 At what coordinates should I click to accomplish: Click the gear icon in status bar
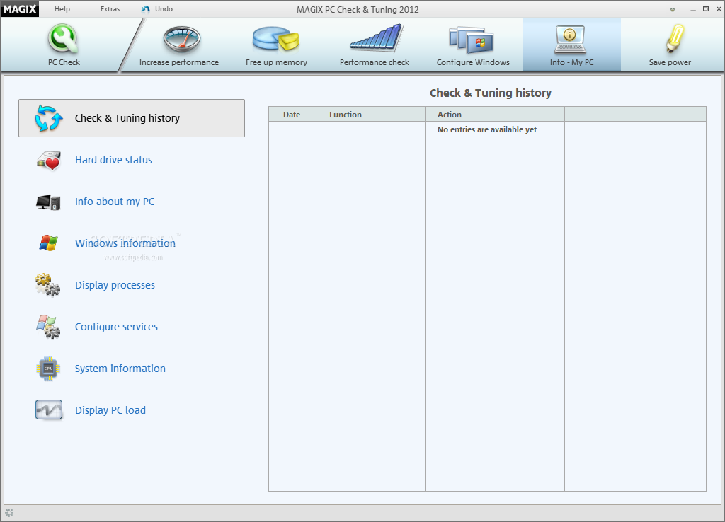pos(9,512)
